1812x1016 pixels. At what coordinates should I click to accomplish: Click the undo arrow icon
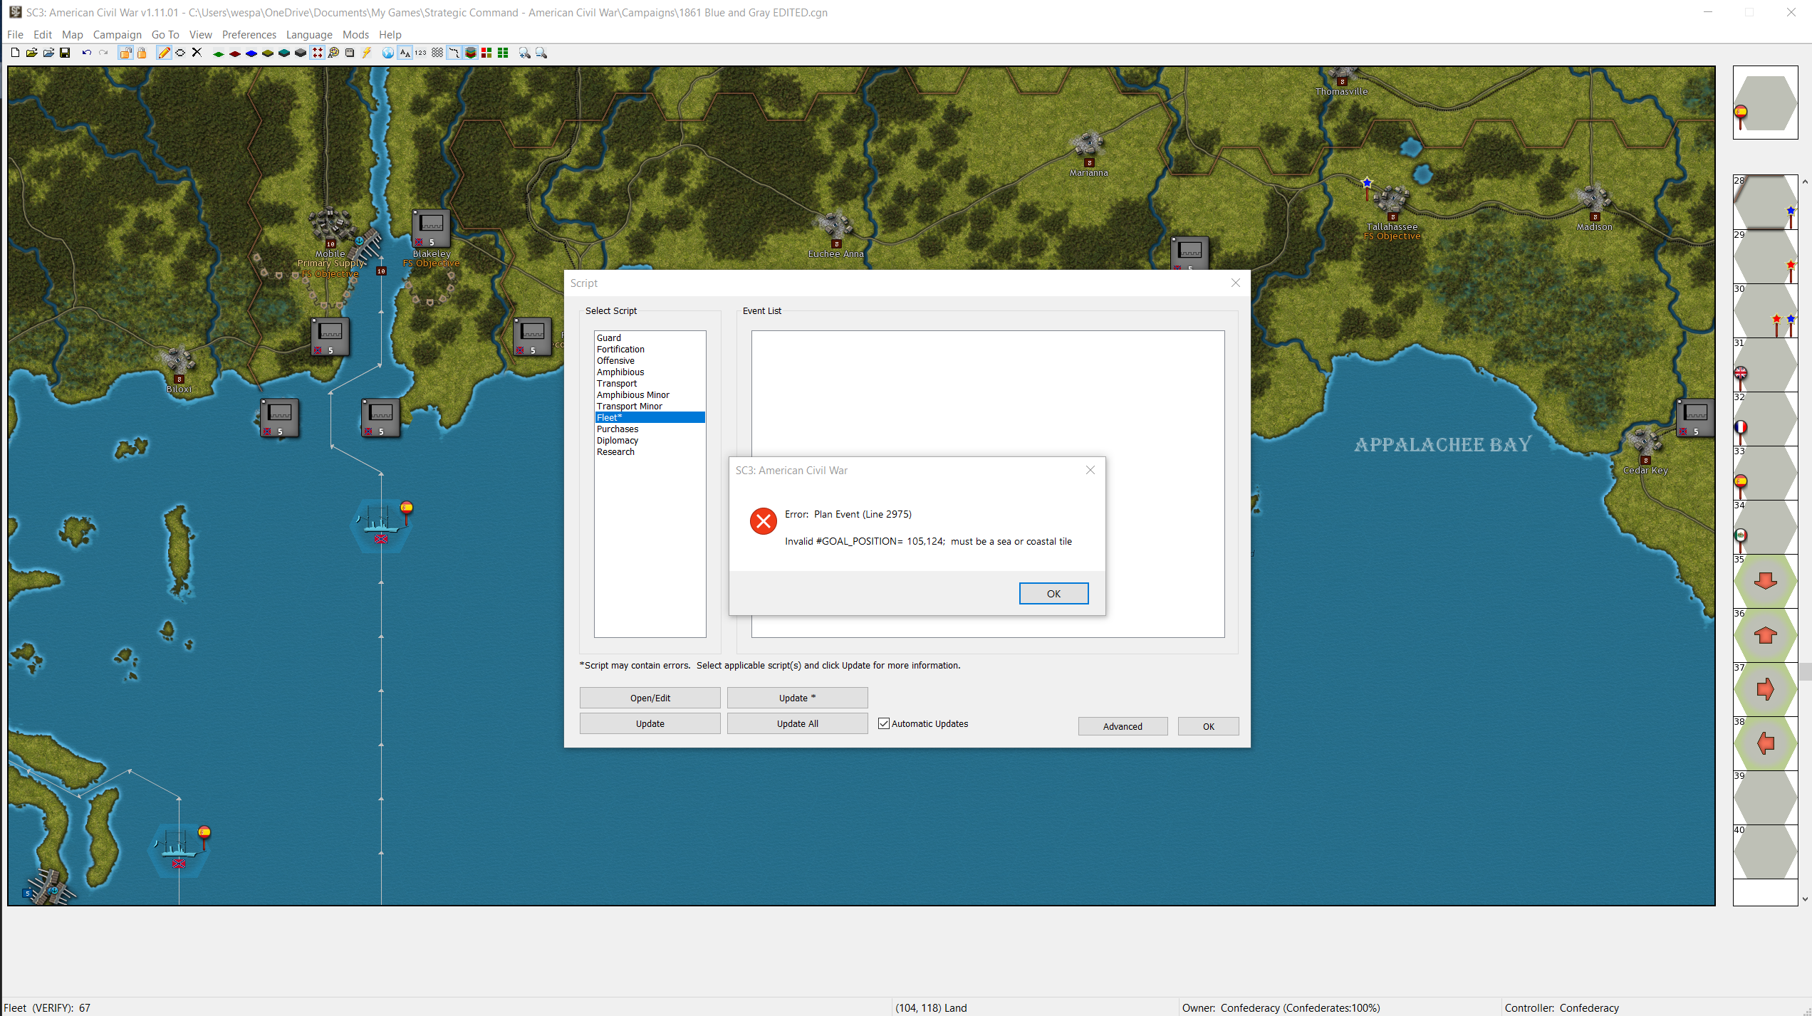click(x=86, y=53)
